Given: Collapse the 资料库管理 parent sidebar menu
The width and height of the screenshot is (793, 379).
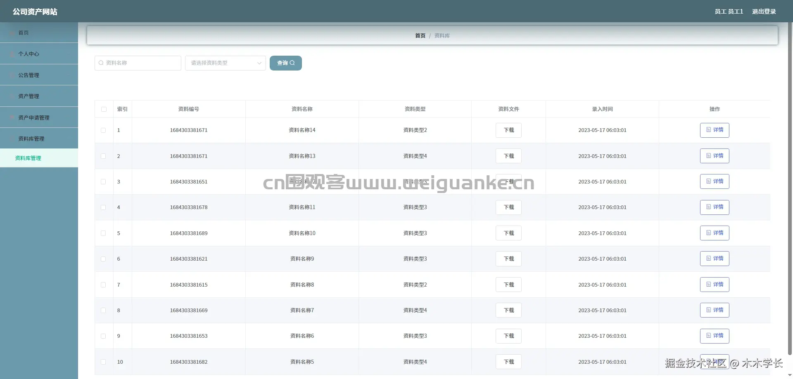Looking at the screenshot, I should [x=39, y=139].
